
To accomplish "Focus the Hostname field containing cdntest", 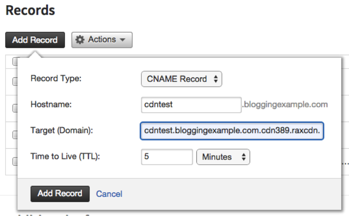I will (x=191, y=105).
